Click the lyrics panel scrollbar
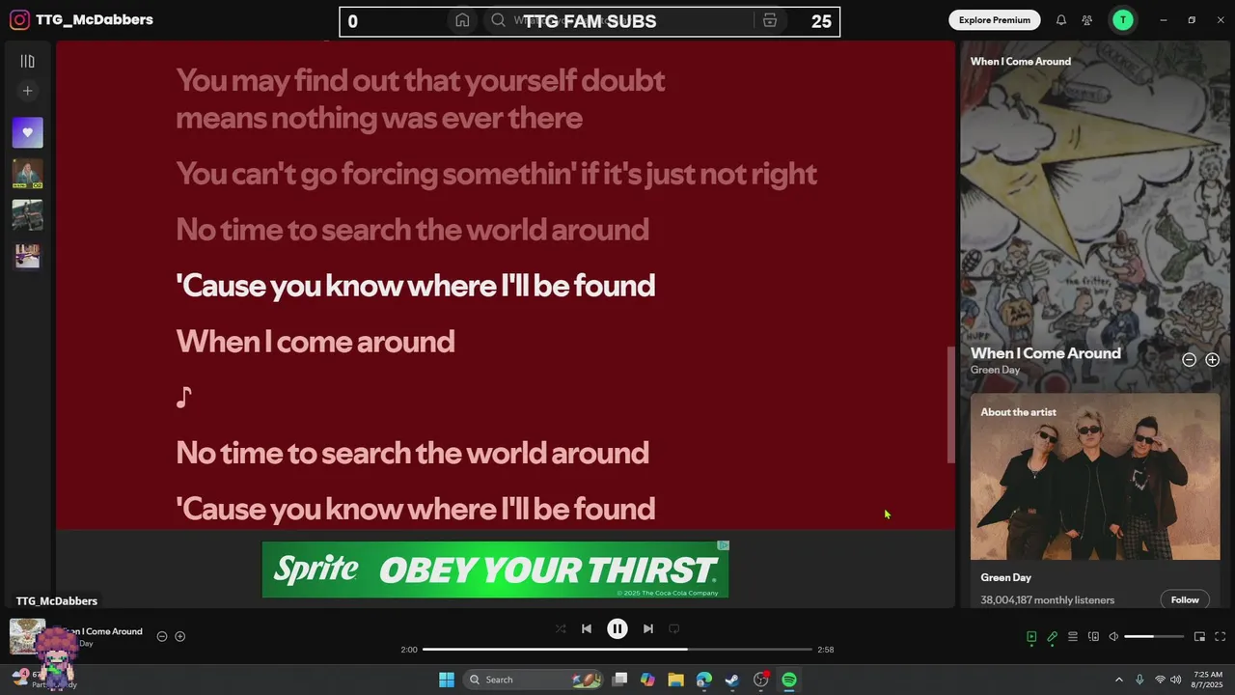This screenshot has width=1235, height=695. [950, 405]
